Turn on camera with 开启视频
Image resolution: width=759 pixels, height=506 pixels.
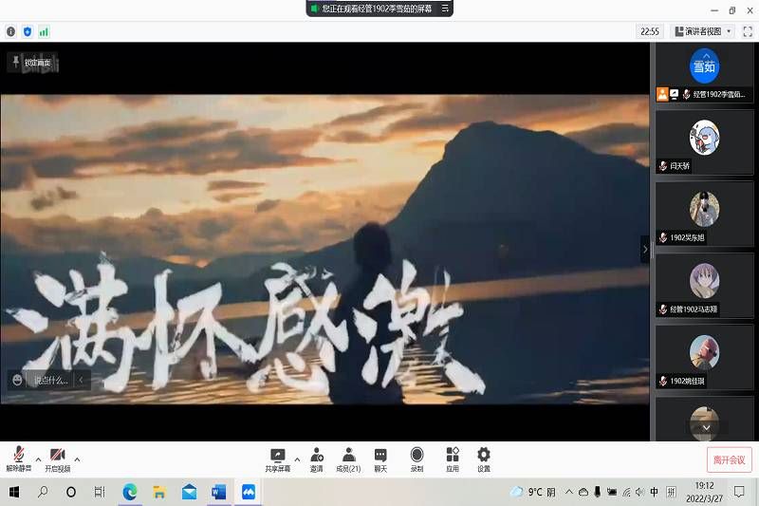58,459
